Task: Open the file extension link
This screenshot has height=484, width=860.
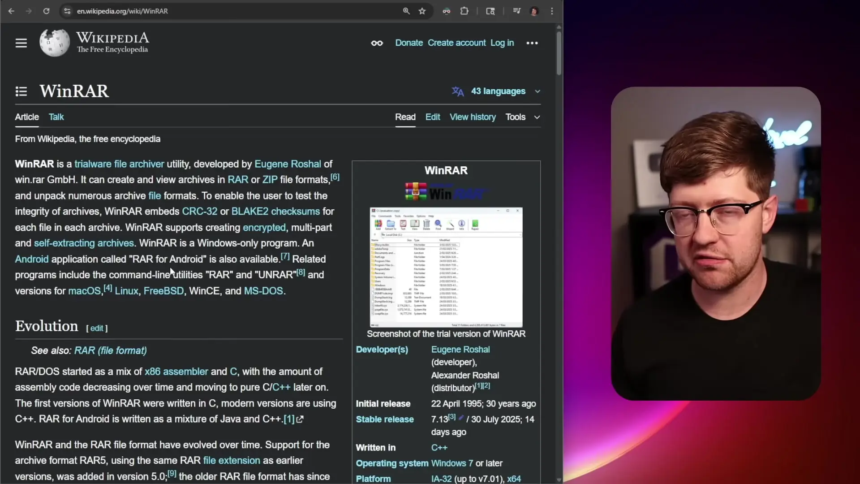Action: [x=232, y=461]
